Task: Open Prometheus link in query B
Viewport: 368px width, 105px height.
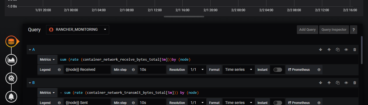Action: (299, 103)
